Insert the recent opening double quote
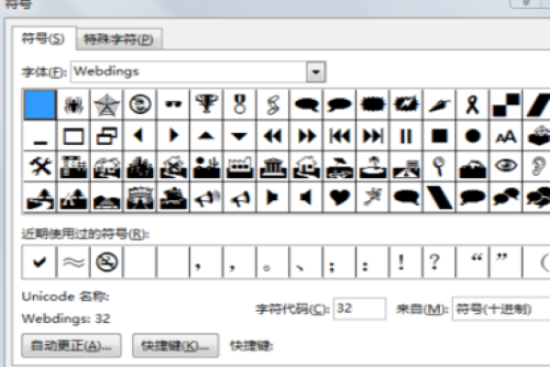Viewport: 550px width, 367px height. (x=472, y=262)
